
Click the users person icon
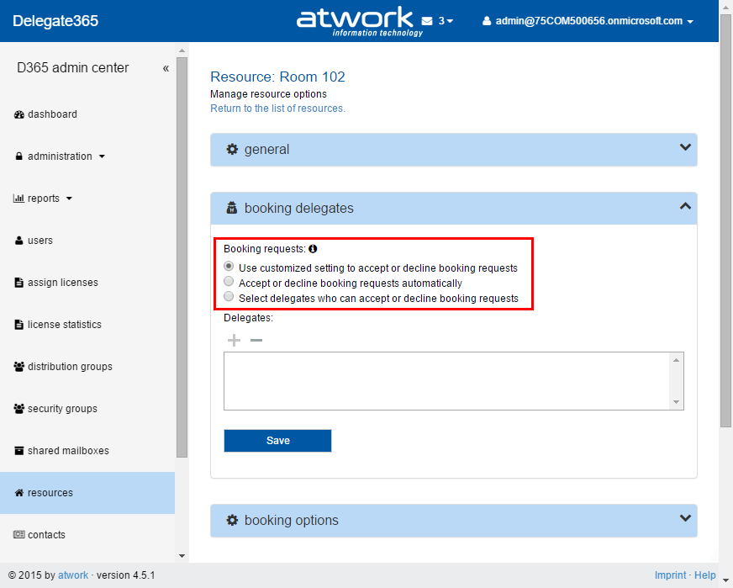tap(18, 241)
